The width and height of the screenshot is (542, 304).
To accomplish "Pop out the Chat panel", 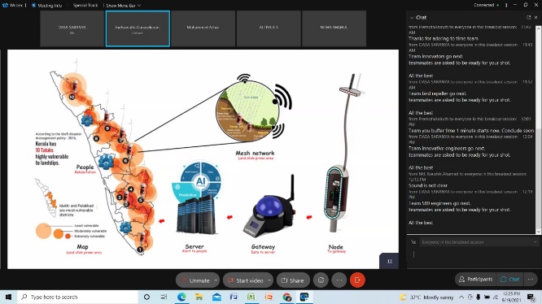I will pos(528,17).
